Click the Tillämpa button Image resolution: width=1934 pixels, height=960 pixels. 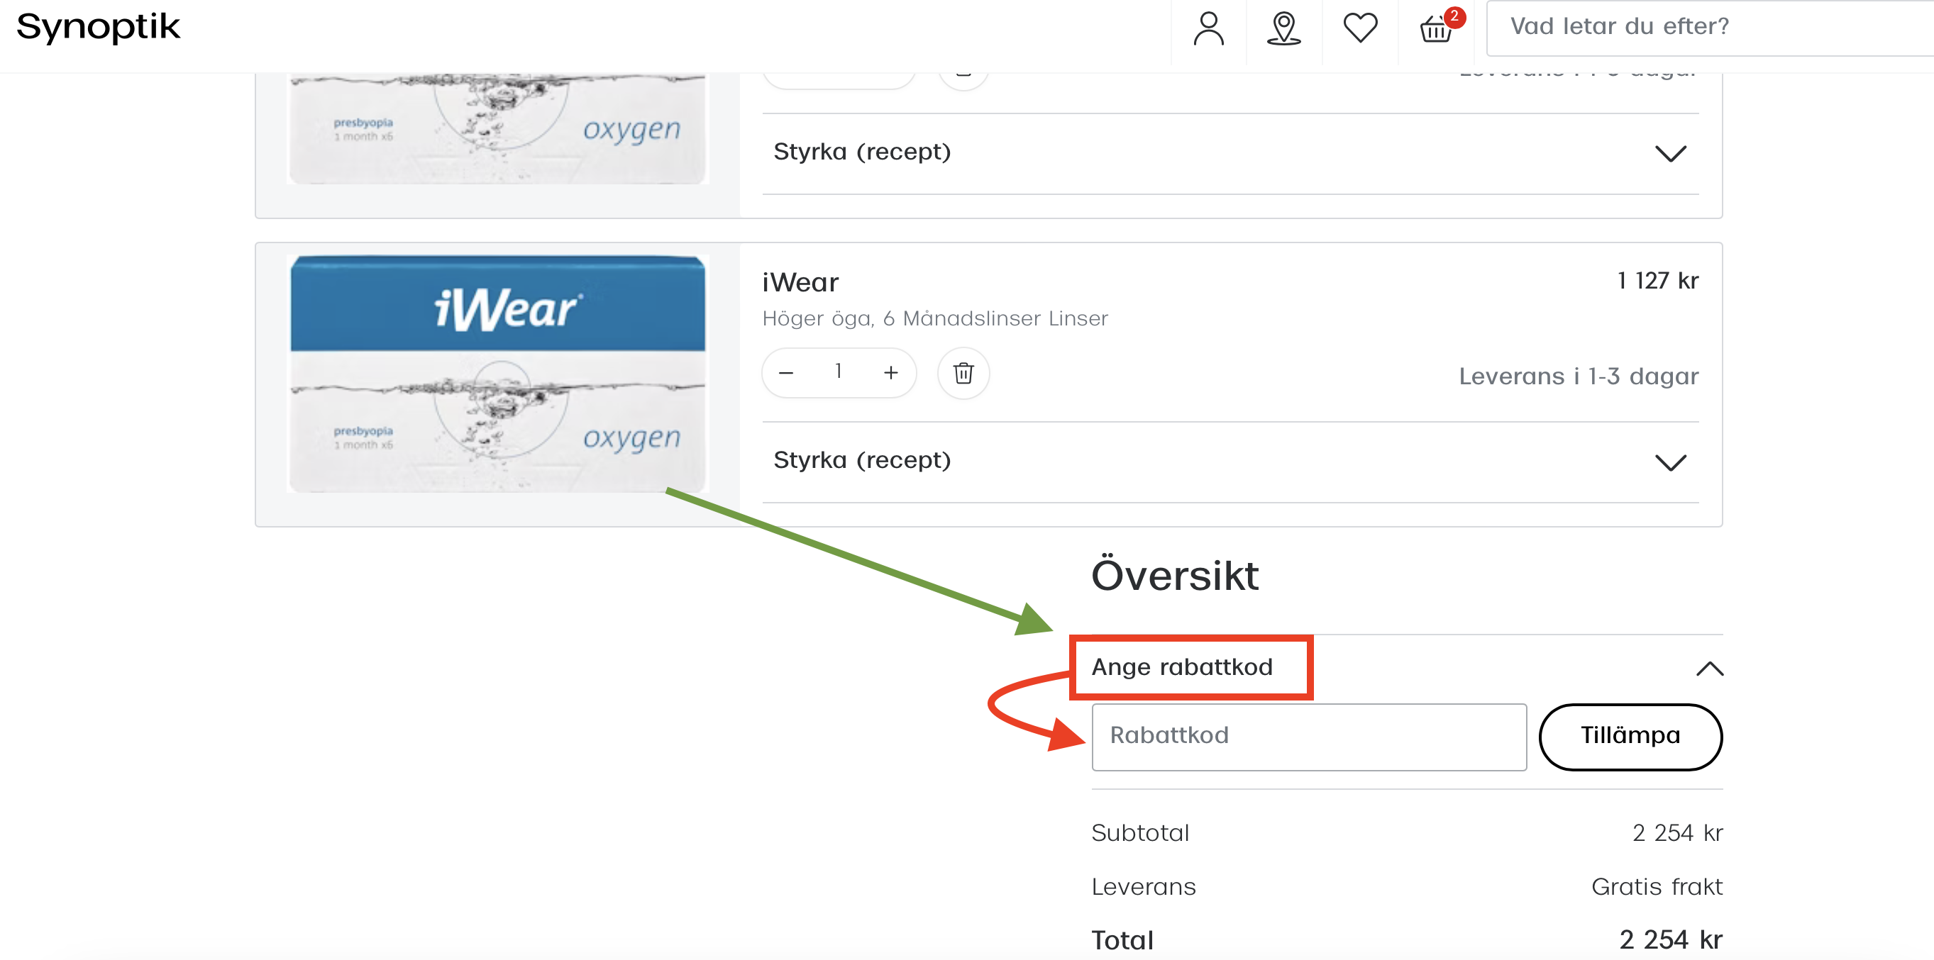[x=1630, y=737]
